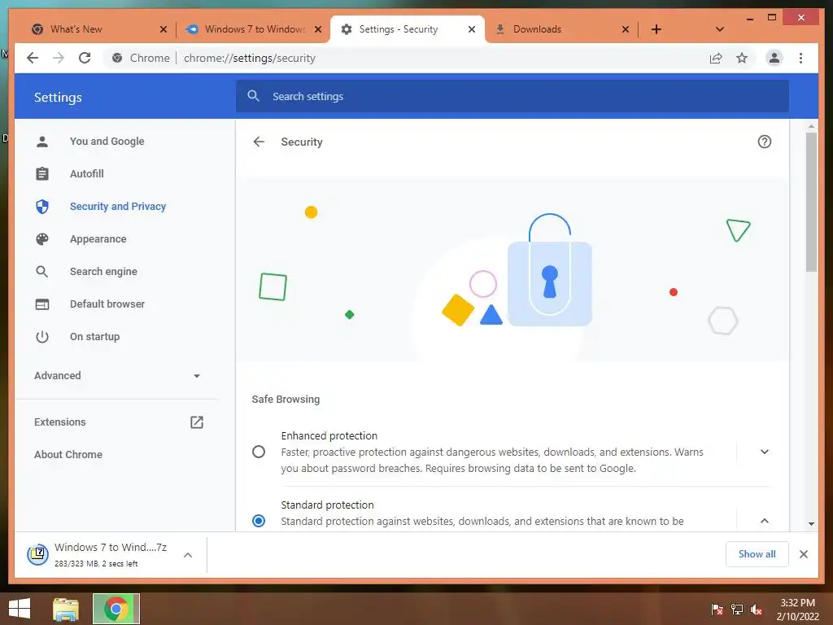The height and width of the screenshot is (625, 833).
Task: Switch to the Downloads tab
Action: pyautogui.click(x=561, y=29)
